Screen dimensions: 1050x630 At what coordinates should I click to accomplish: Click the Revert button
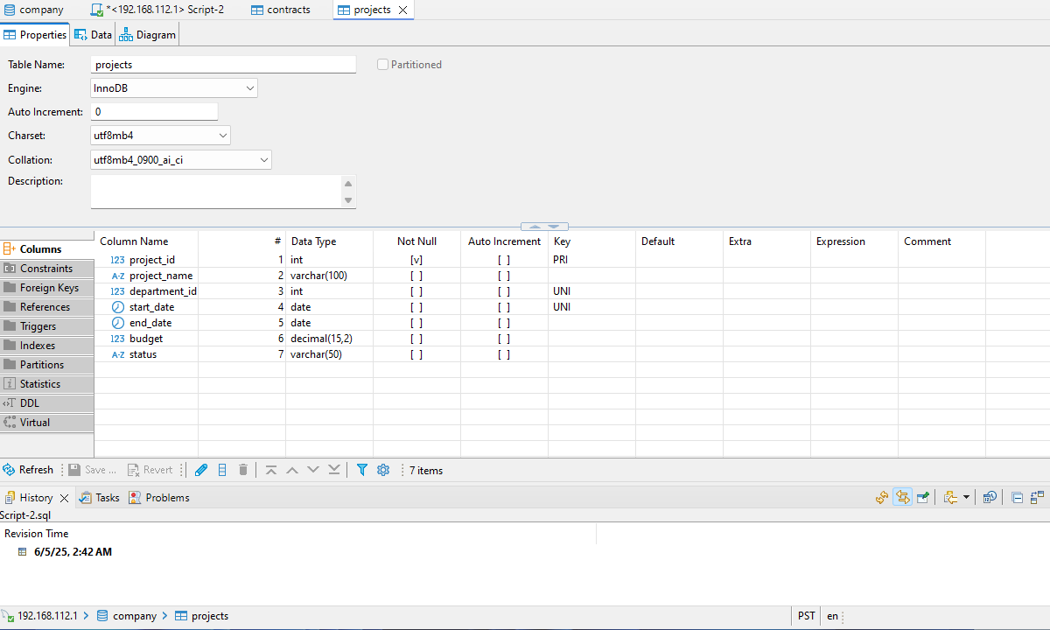150,470
